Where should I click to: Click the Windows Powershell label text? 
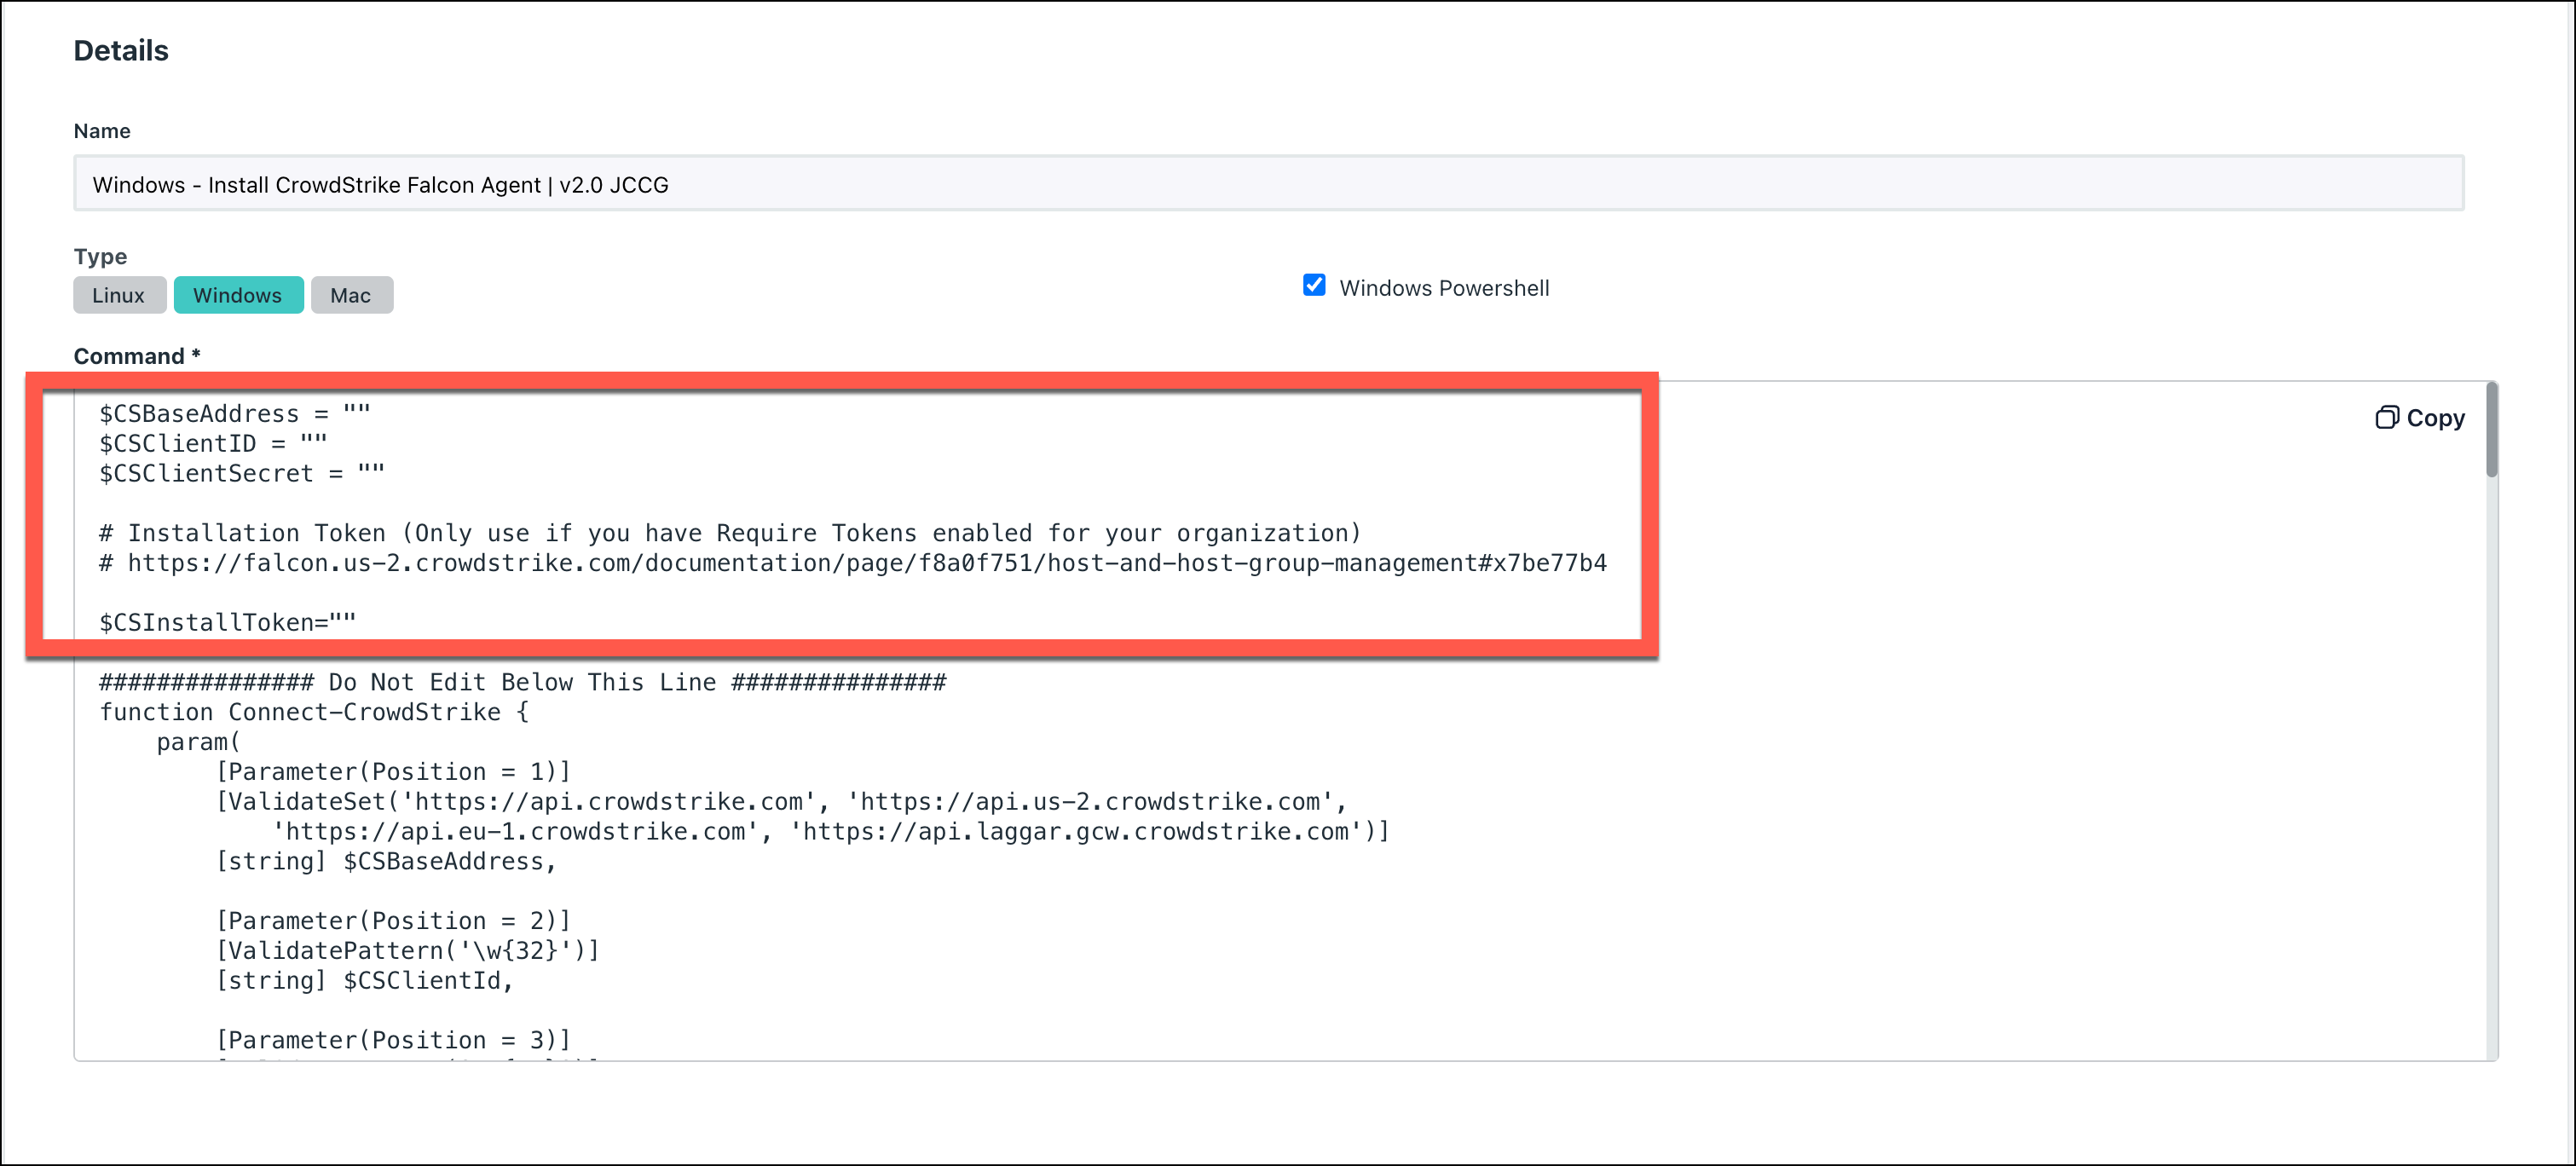click(1443, 288)
